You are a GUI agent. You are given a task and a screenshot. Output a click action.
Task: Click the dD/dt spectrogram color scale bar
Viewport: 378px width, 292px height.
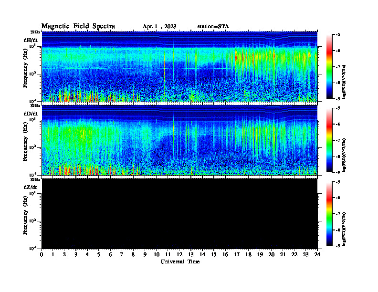point(329,140)
